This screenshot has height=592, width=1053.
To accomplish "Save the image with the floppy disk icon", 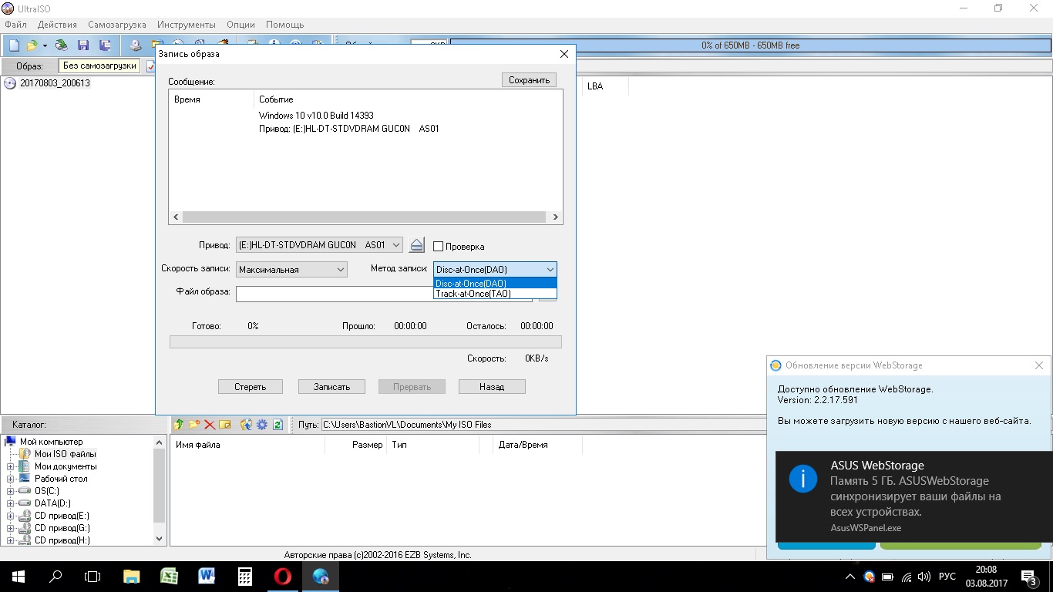I will pyautogui.click(x=83, y=45).
